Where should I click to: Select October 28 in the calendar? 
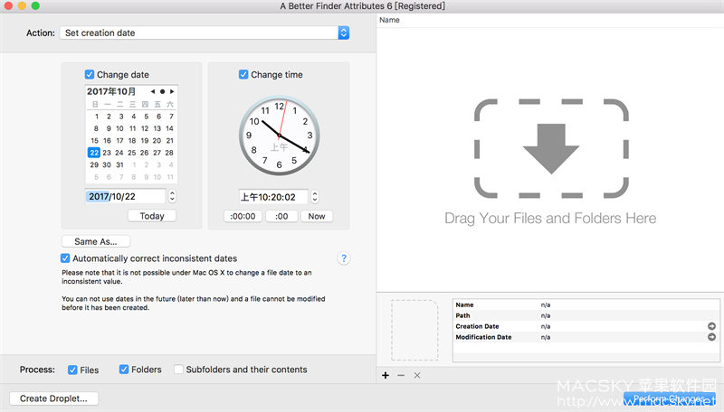[169, 153]
